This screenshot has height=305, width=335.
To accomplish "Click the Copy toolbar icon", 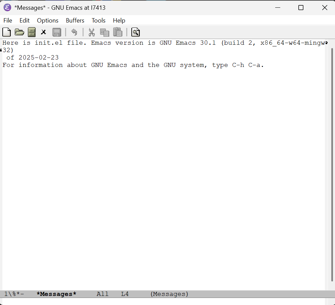I will (x=104, y=32).
